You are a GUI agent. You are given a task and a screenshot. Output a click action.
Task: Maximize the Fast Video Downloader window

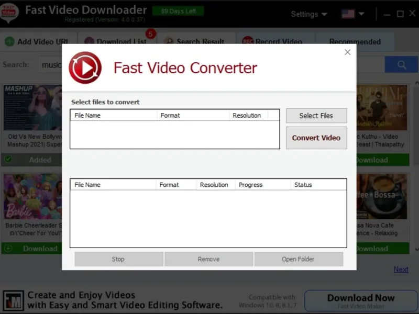click(x=400, y=14)
